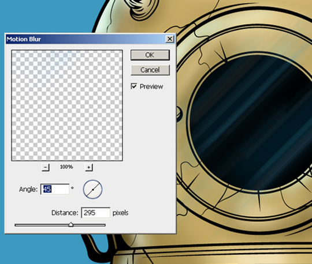Zoom out the preview with minus button
312x264 pixels.
coord(46,167)
